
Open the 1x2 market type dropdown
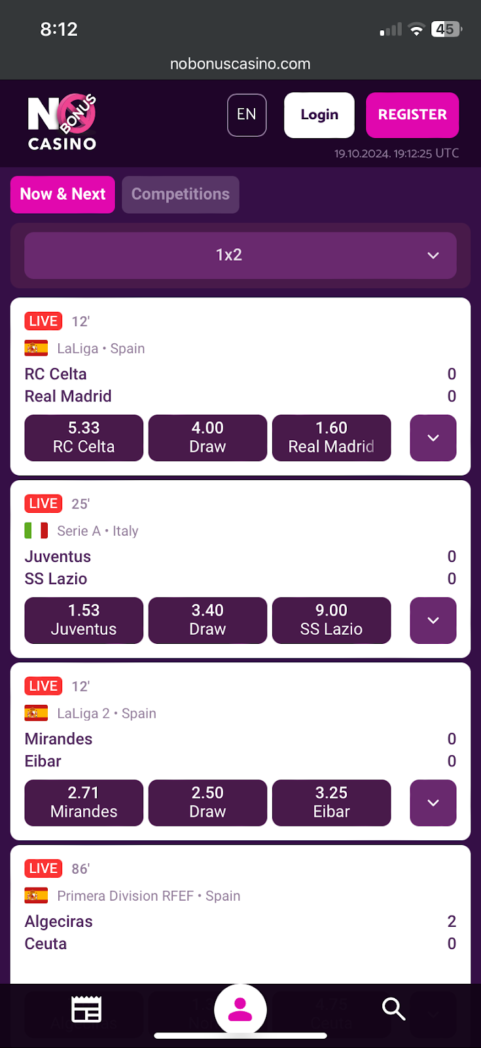coord(240,255)
